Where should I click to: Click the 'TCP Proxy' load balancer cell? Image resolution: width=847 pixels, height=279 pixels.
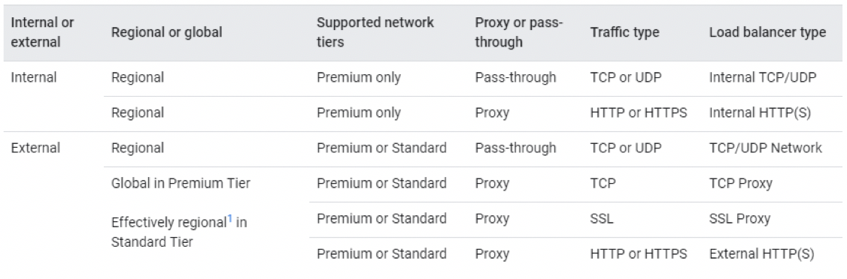tap(741, 184)
